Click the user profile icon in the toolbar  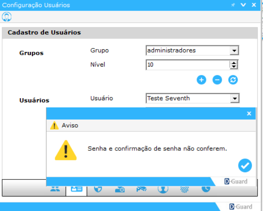[x=7, y=17]
